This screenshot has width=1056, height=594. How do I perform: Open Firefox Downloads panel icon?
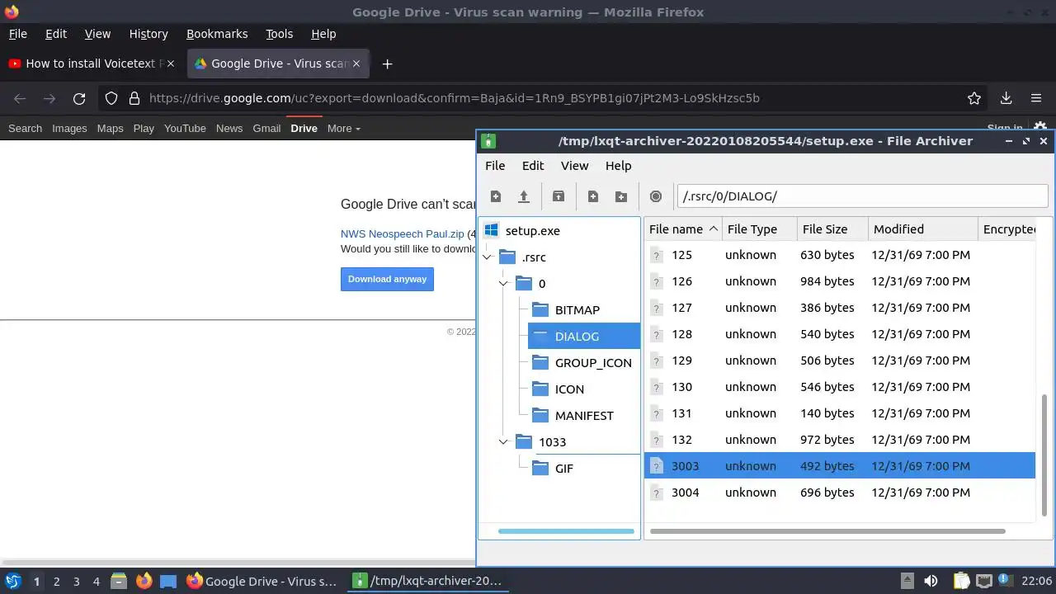(x=1006, y=98)
